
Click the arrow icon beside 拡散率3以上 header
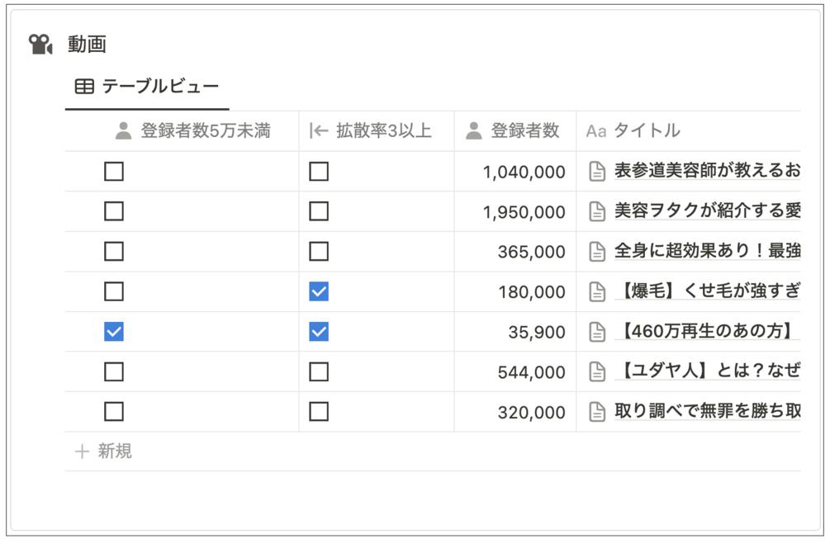tap(319, 130)
